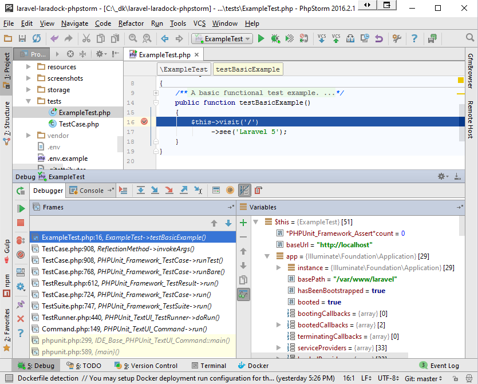
Task: Synchronize files using the refresh arrows icon
Action: pyautogui.click(x=37, y=38)
